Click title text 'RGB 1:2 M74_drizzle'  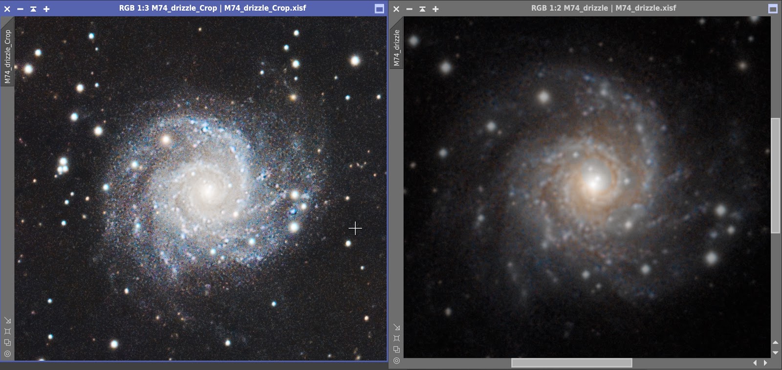(569, 8)
